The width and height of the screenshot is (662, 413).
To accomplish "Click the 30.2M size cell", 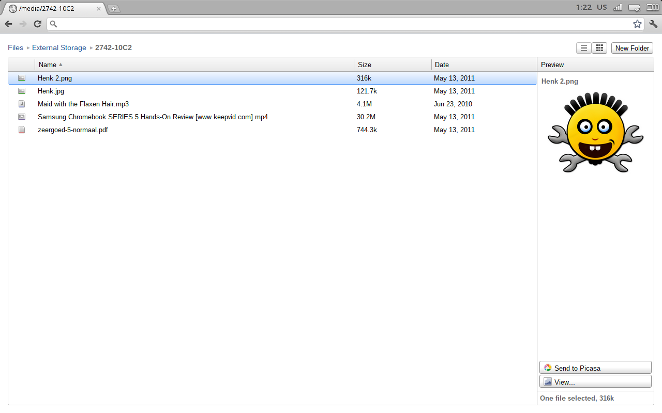I will click(366, 117).
